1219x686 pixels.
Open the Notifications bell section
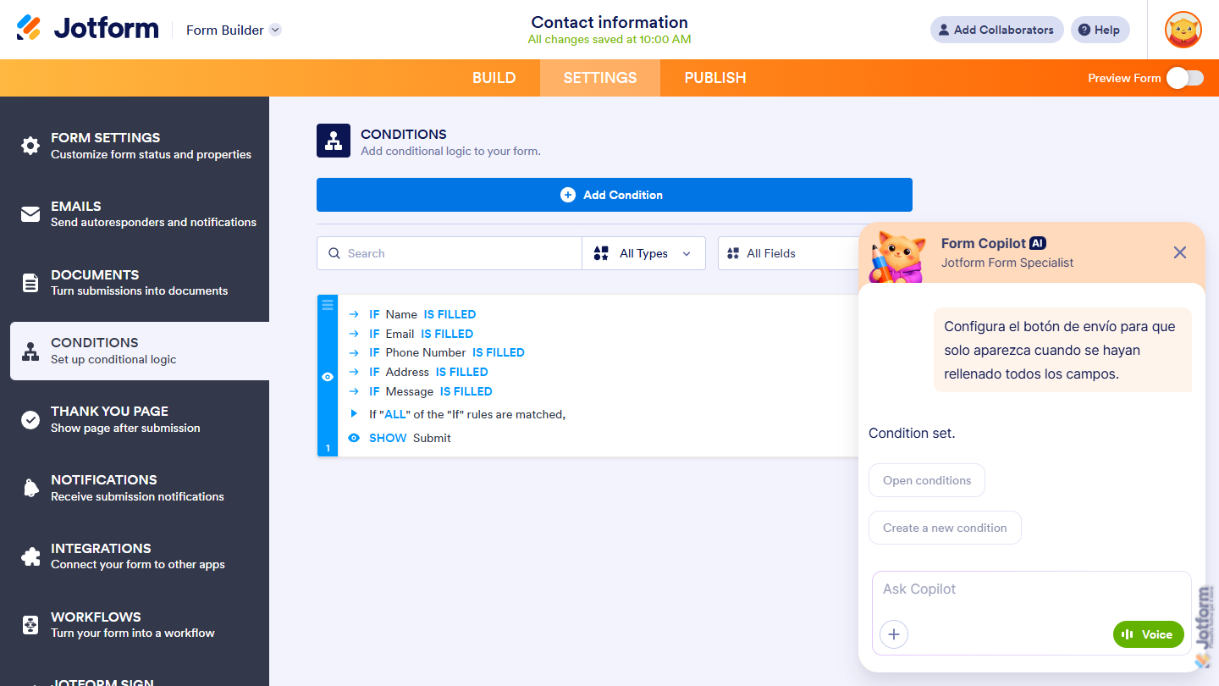(x=30, y=487)
